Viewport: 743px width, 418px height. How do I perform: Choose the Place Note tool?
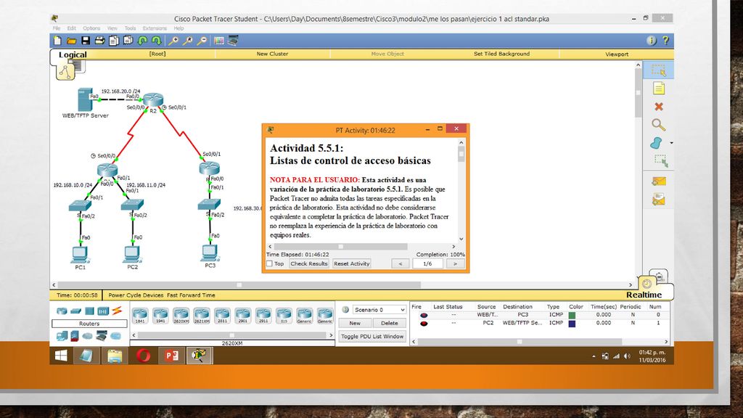659,88
